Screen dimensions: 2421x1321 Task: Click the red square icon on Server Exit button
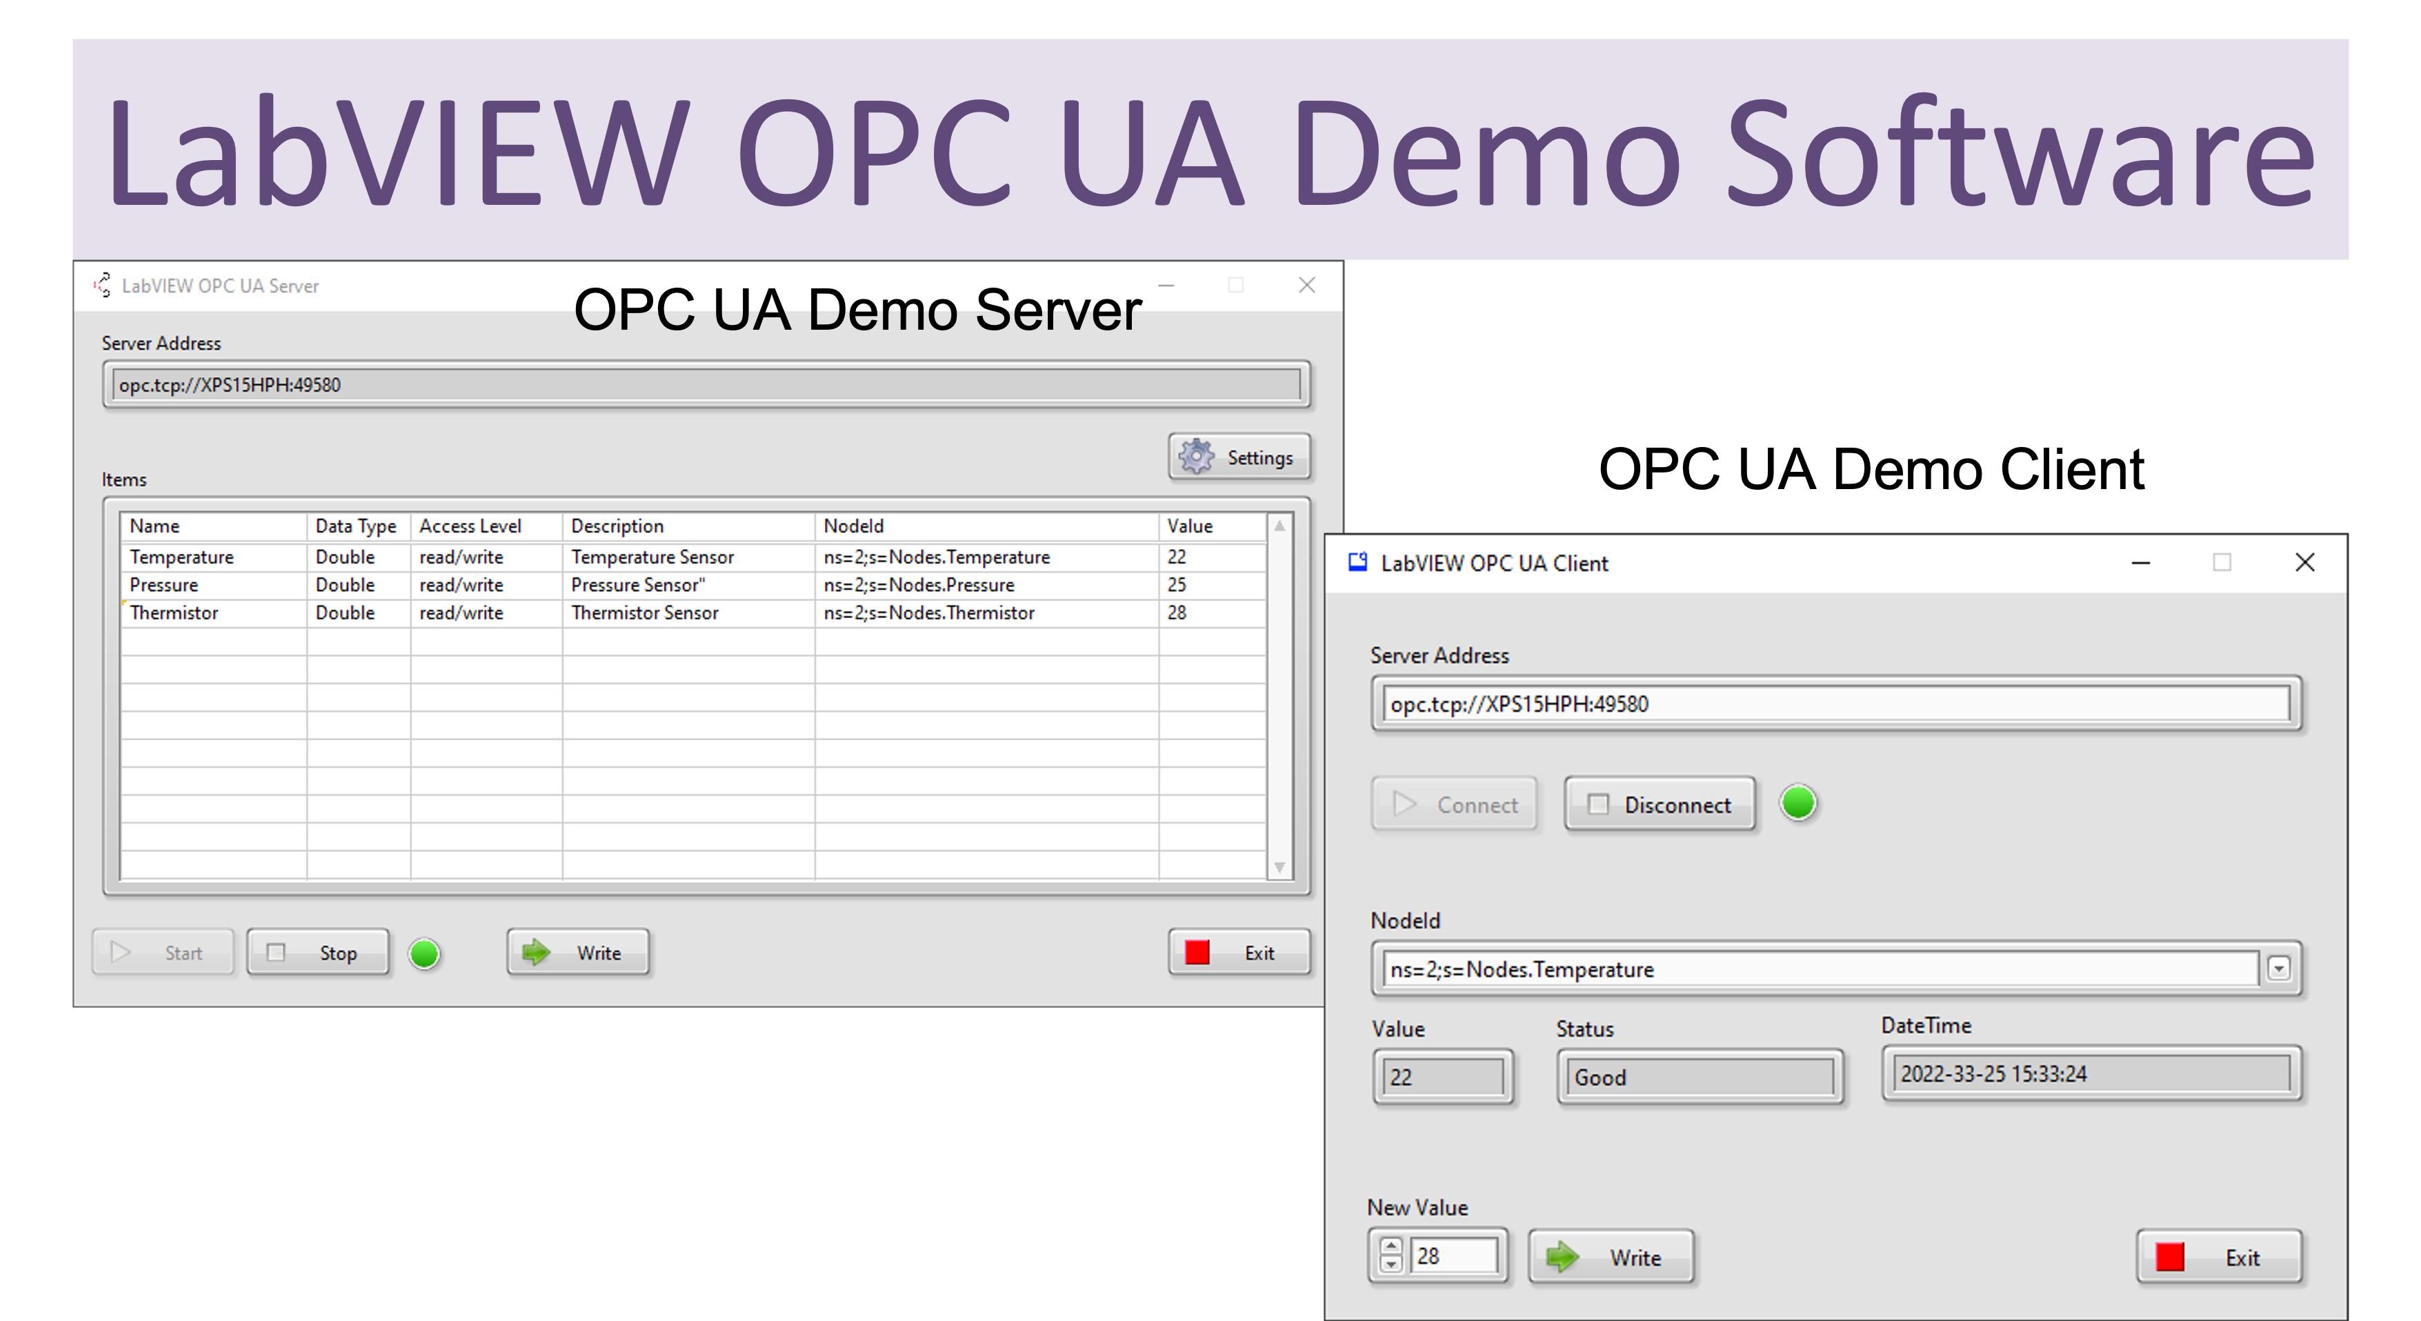[1197, 953]
